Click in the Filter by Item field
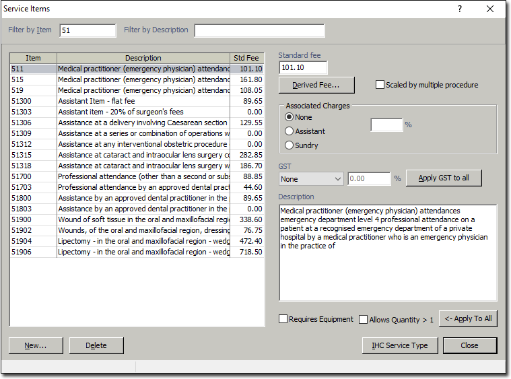The width and height of the screenshot is (511, 379). click(x=88, y=30)
